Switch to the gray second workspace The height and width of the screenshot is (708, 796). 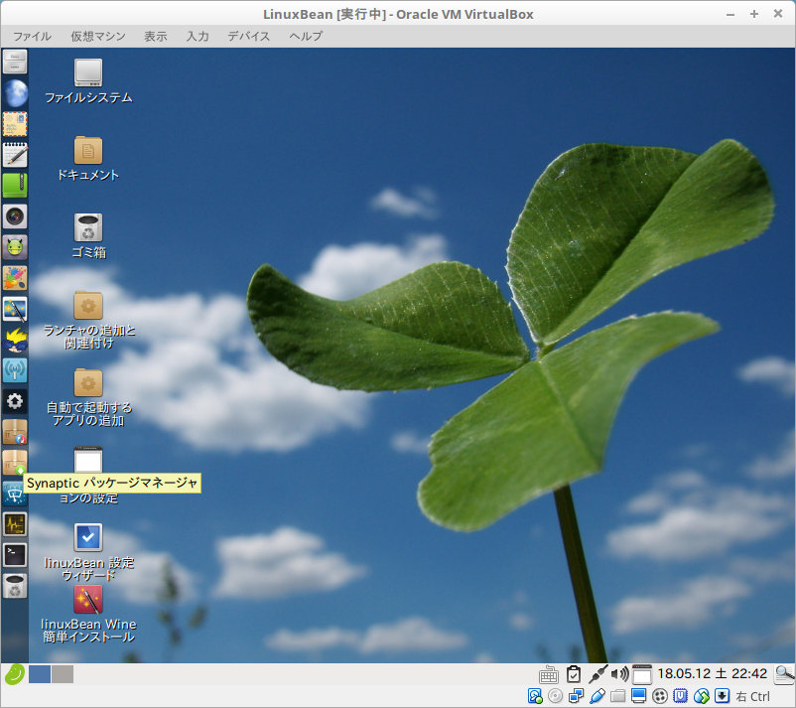63,674
